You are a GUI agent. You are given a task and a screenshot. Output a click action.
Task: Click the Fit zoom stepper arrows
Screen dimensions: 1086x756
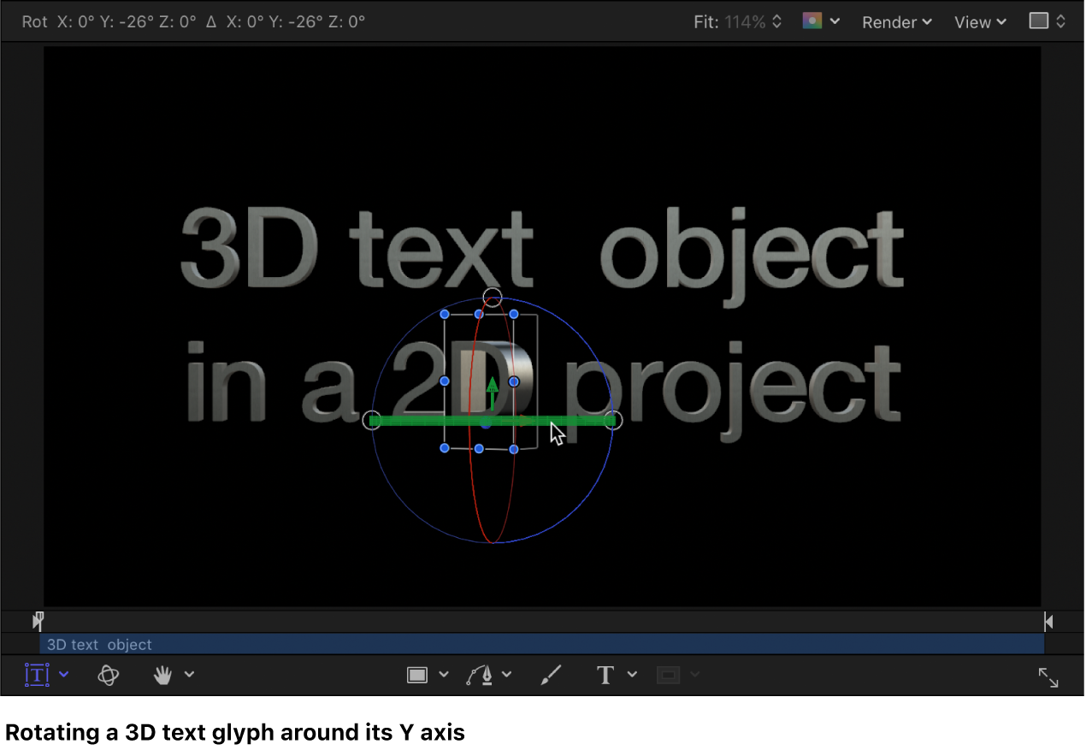775,21
